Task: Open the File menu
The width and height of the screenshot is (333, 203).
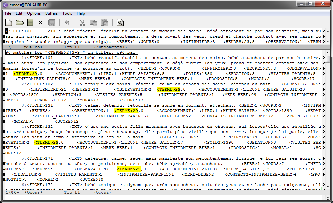Action: 8,13
